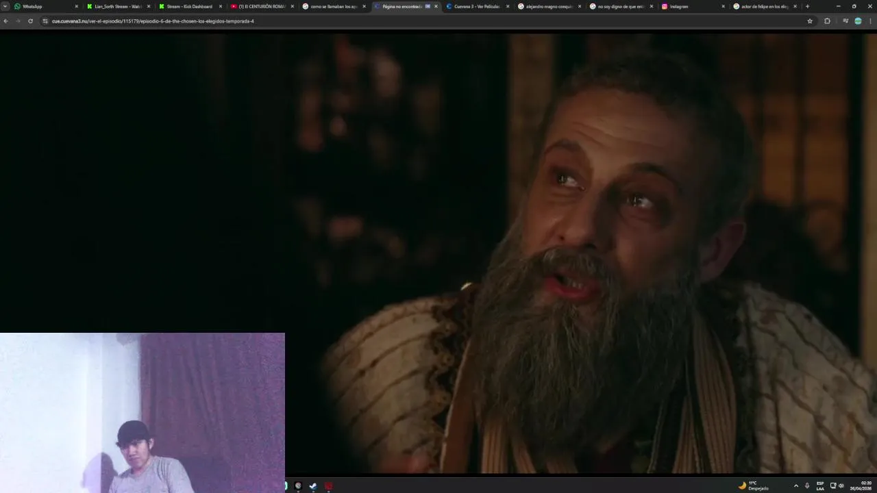877x493 pixels.
Task: Click the video player to pause
Action: (438, 253)
